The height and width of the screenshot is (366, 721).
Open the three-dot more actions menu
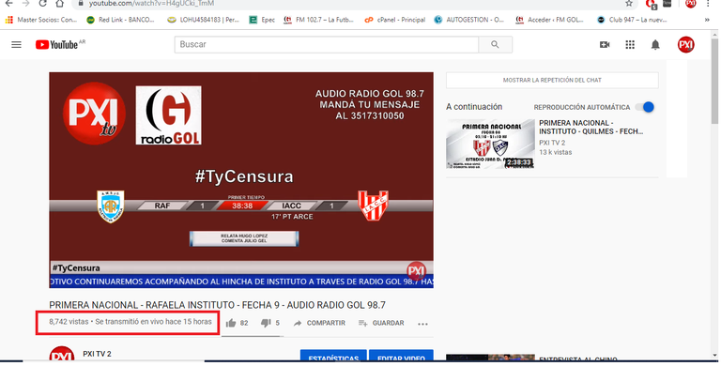(422, 324)
